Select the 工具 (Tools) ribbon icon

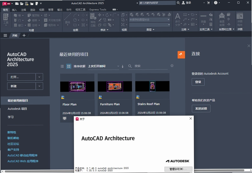[6, 20]
